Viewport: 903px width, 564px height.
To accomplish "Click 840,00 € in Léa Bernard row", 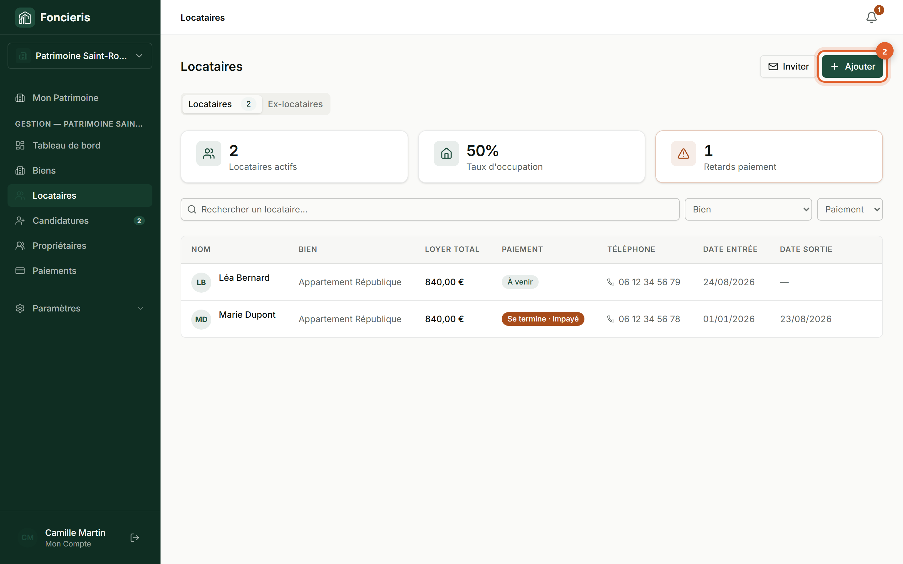I will [x=444, y=282].
